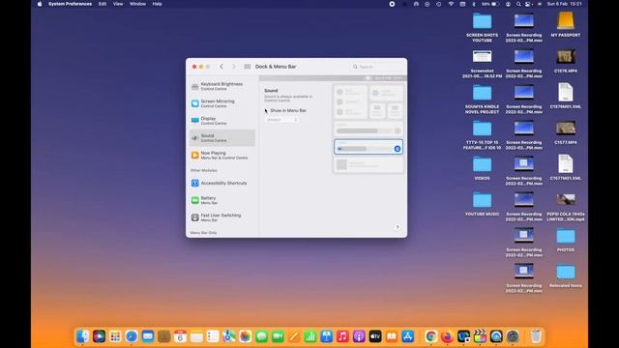Open Safari from the Dock

pos(132,336)
